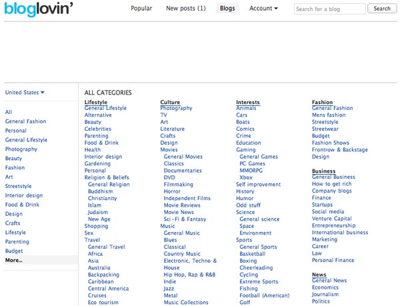The image size is (400, 306).
Task: Open the United States country dropdown
Action: 25,92
